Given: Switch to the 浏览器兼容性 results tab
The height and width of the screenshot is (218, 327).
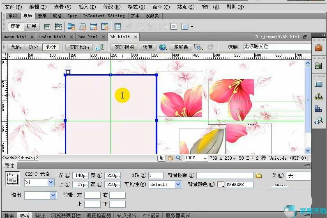Looking at the screenshot, I should [66, 215].
